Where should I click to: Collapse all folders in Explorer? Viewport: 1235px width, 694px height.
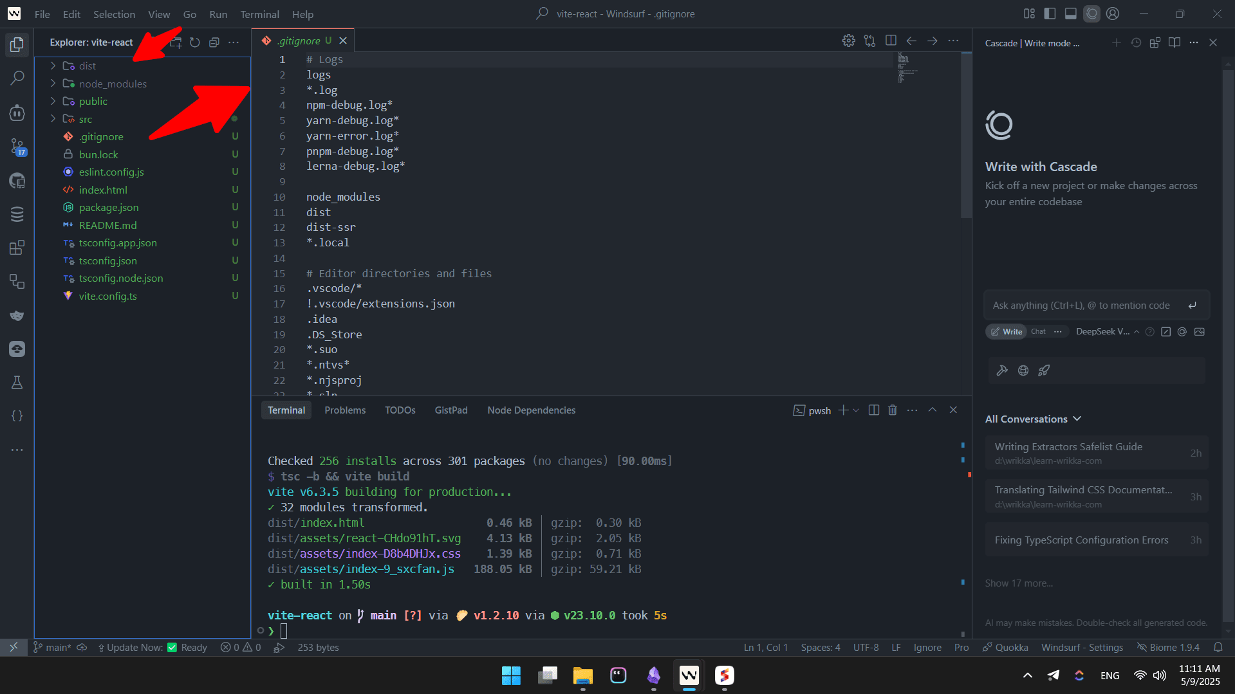pyautogui.click(x=214, y=42)
